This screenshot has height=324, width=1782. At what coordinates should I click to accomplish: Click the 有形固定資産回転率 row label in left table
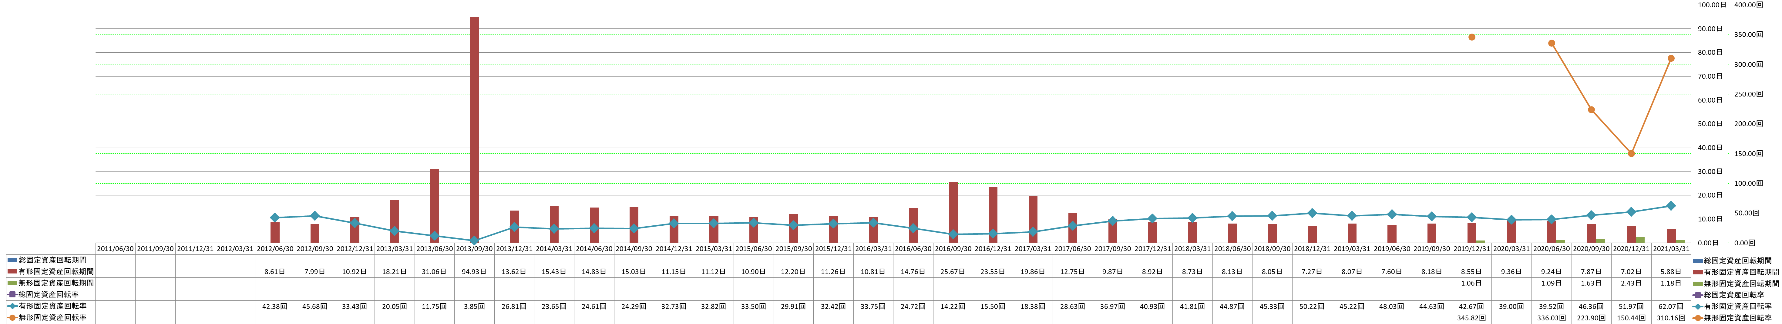point(51,306)
